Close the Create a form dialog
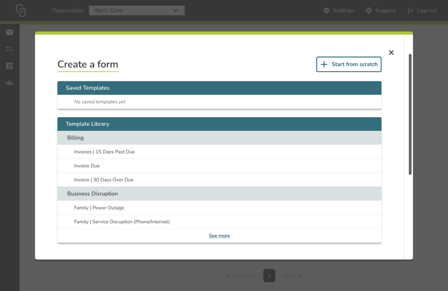This screenshot has height=291, width=448. (391, 52)
